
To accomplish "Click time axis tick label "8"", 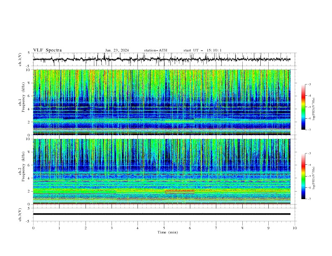I will pos(242,228).
